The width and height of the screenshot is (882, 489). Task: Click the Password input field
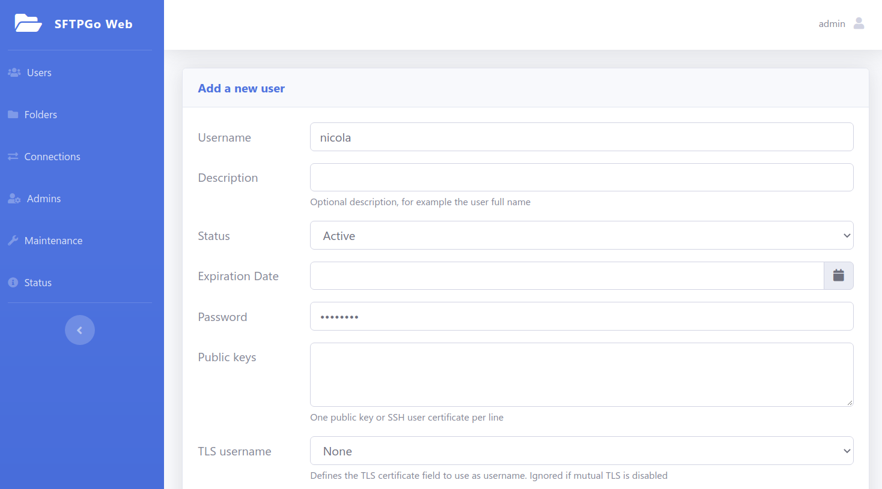pos(581,317)
